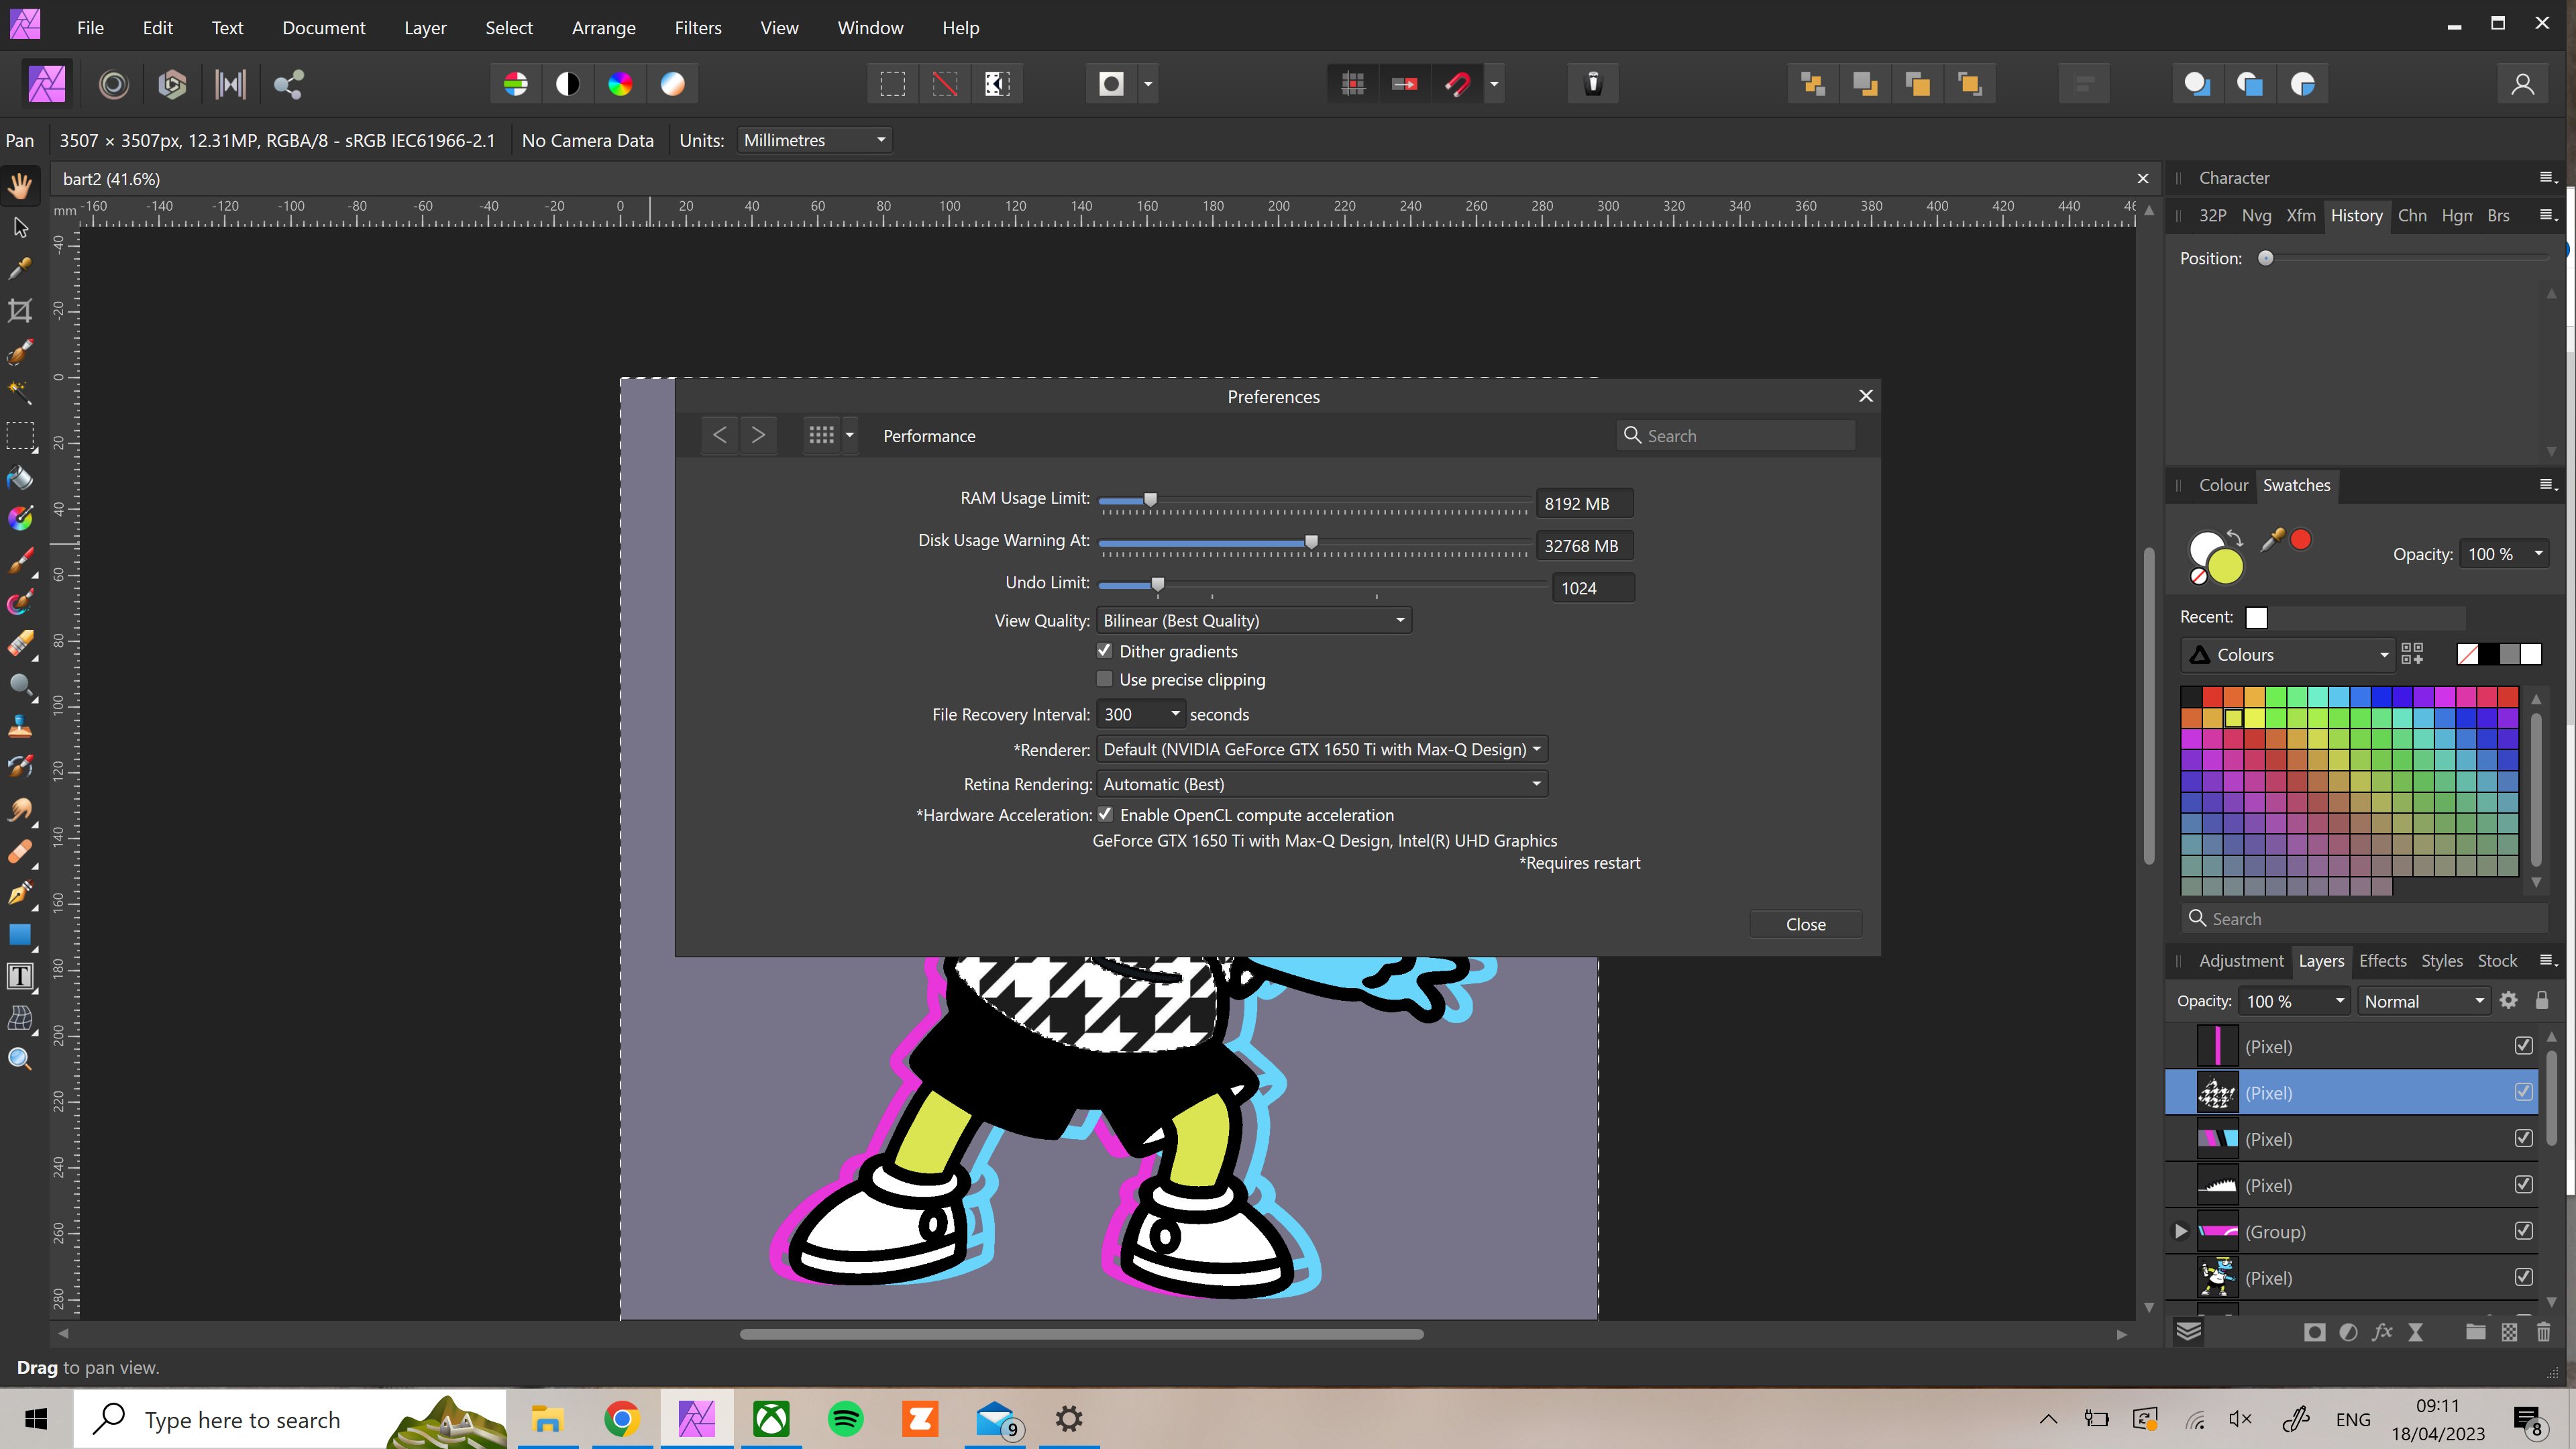Go forward in Preferences navigation
The width and height of the screenshot is (2576, 1449).
point(759,435)
